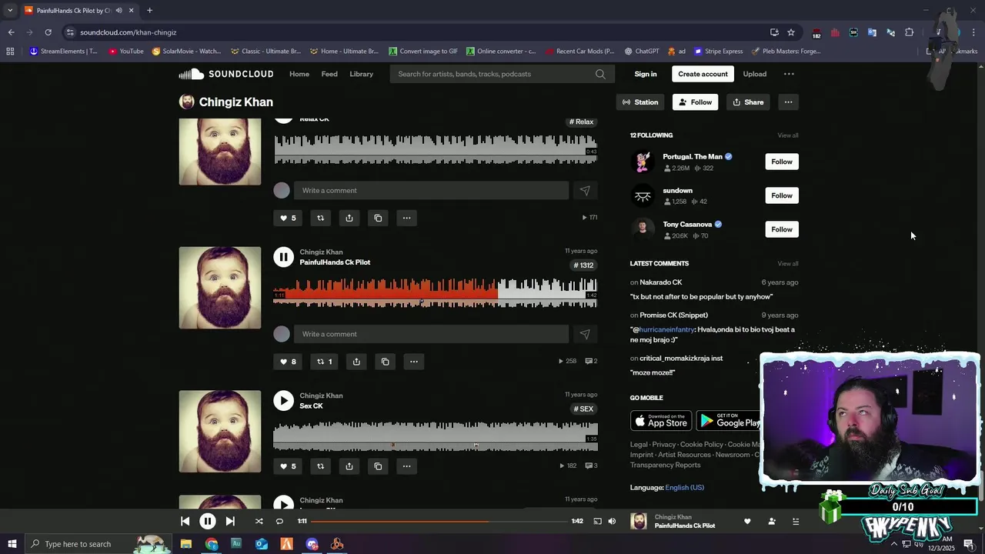
Task: Follow Tony Casanova
Action: click(782, 229)
